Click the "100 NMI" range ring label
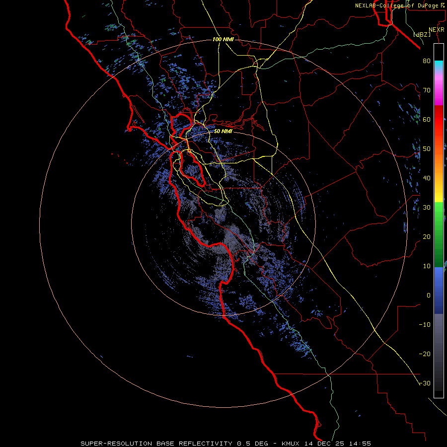The height and width of the screenshot is (447, 447). [223, 39]
